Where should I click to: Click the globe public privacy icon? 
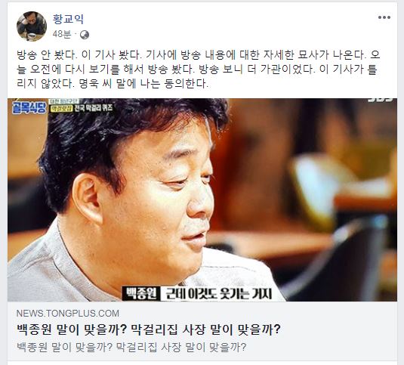pos(85,35)
